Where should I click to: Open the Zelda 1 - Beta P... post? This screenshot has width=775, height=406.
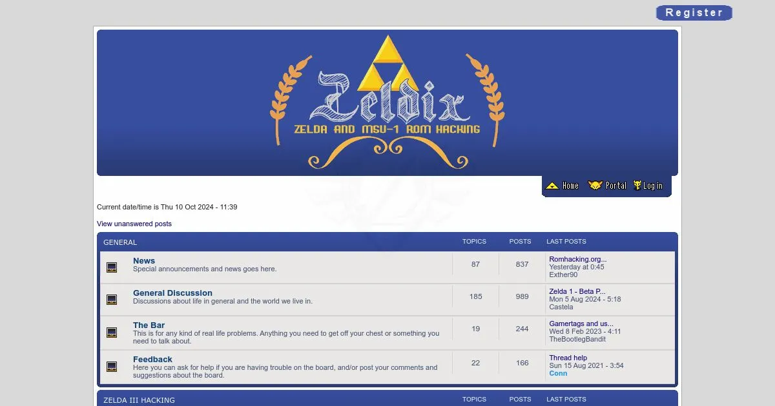(577, 291)
